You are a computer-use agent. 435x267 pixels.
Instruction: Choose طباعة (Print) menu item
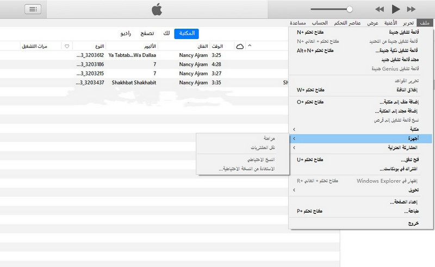[x=361, y=211]
